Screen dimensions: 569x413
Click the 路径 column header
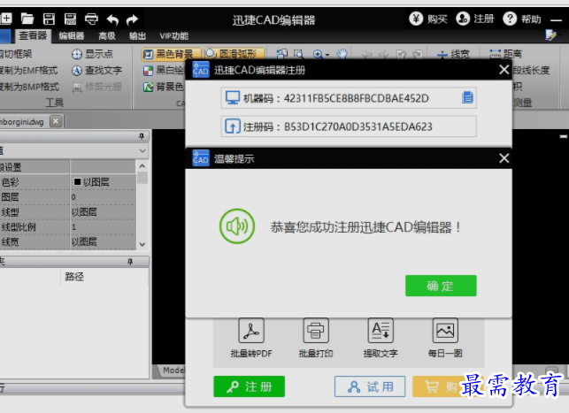74,277
